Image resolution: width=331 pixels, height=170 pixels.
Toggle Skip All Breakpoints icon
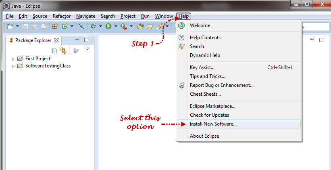pos(81,26)
